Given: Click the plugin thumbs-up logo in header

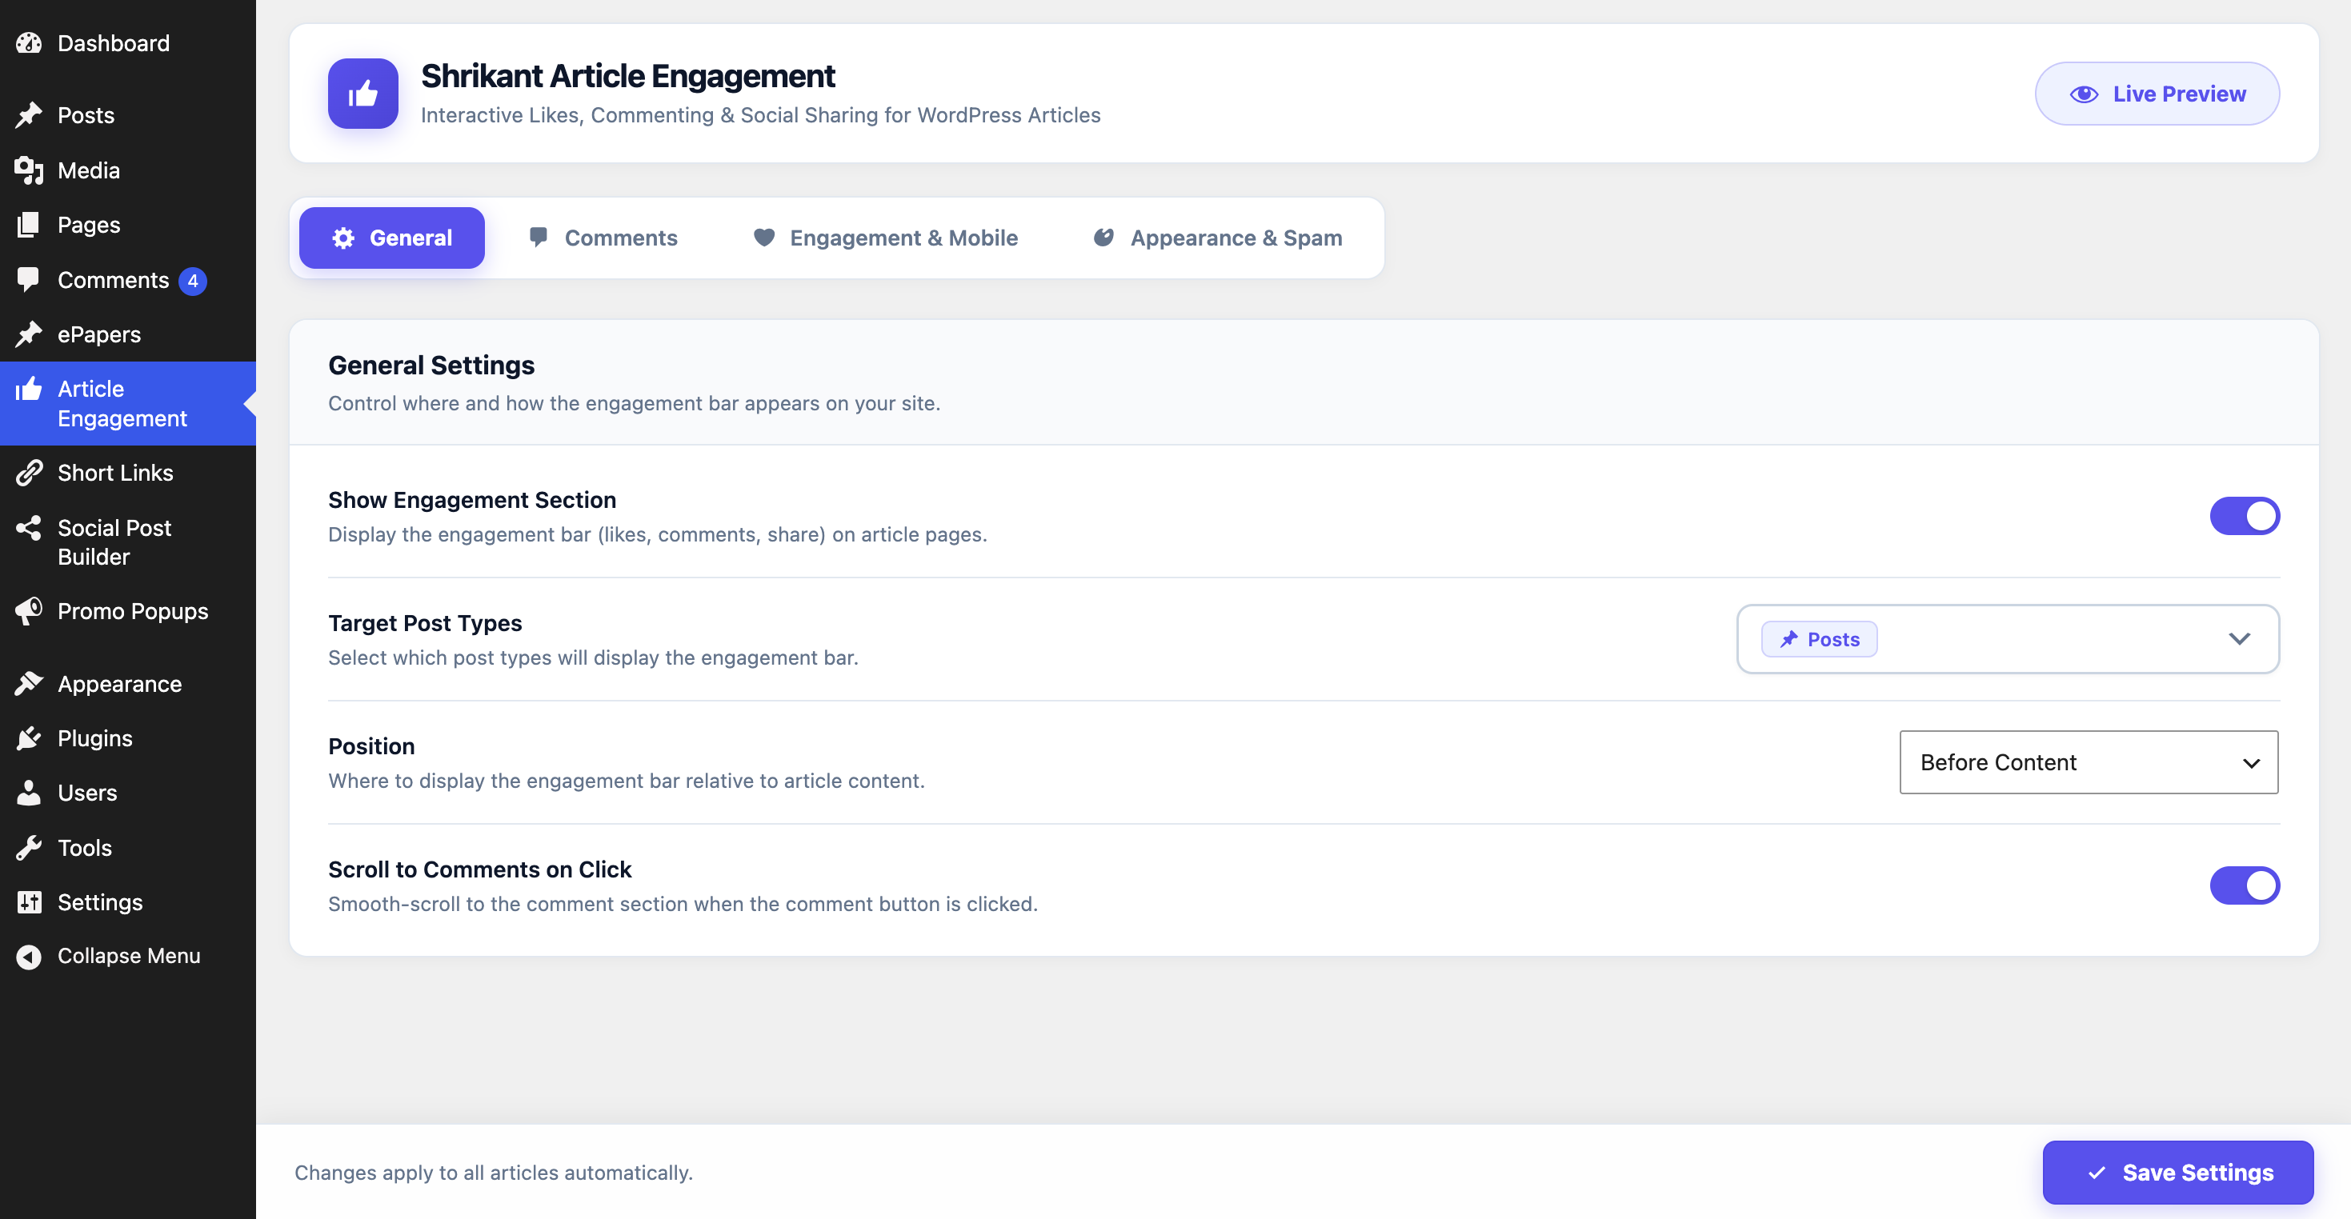Looking at the screenshot, I should pos(363,93).
